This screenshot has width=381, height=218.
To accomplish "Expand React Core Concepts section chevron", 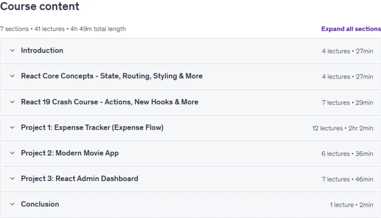I will pyautogui.click(x=12, y=76).
